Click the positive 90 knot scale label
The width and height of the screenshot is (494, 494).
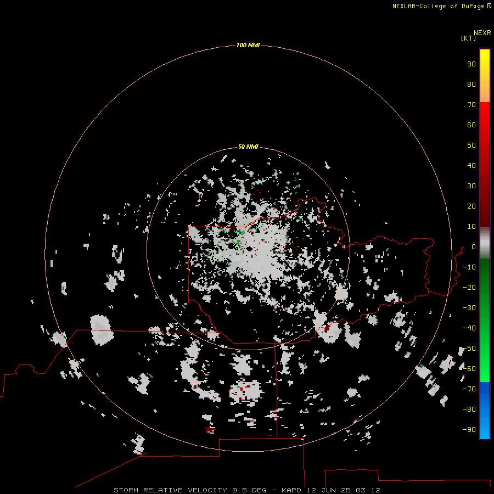tap(471, 64)
